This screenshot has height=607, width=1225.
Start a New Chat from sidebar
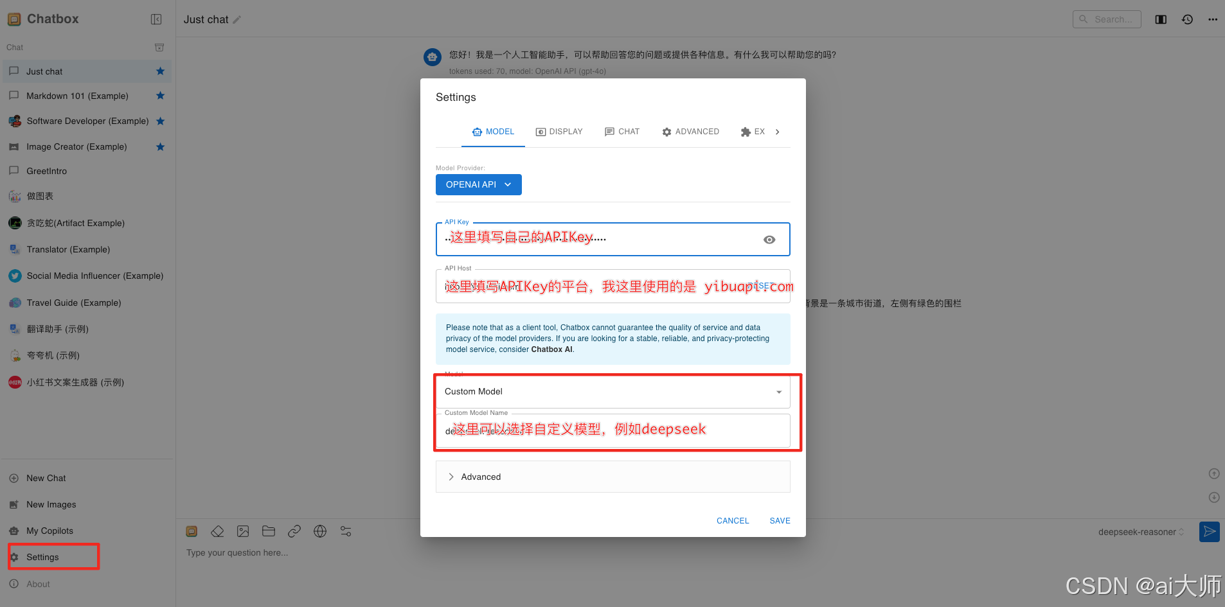tap(87, 478)
